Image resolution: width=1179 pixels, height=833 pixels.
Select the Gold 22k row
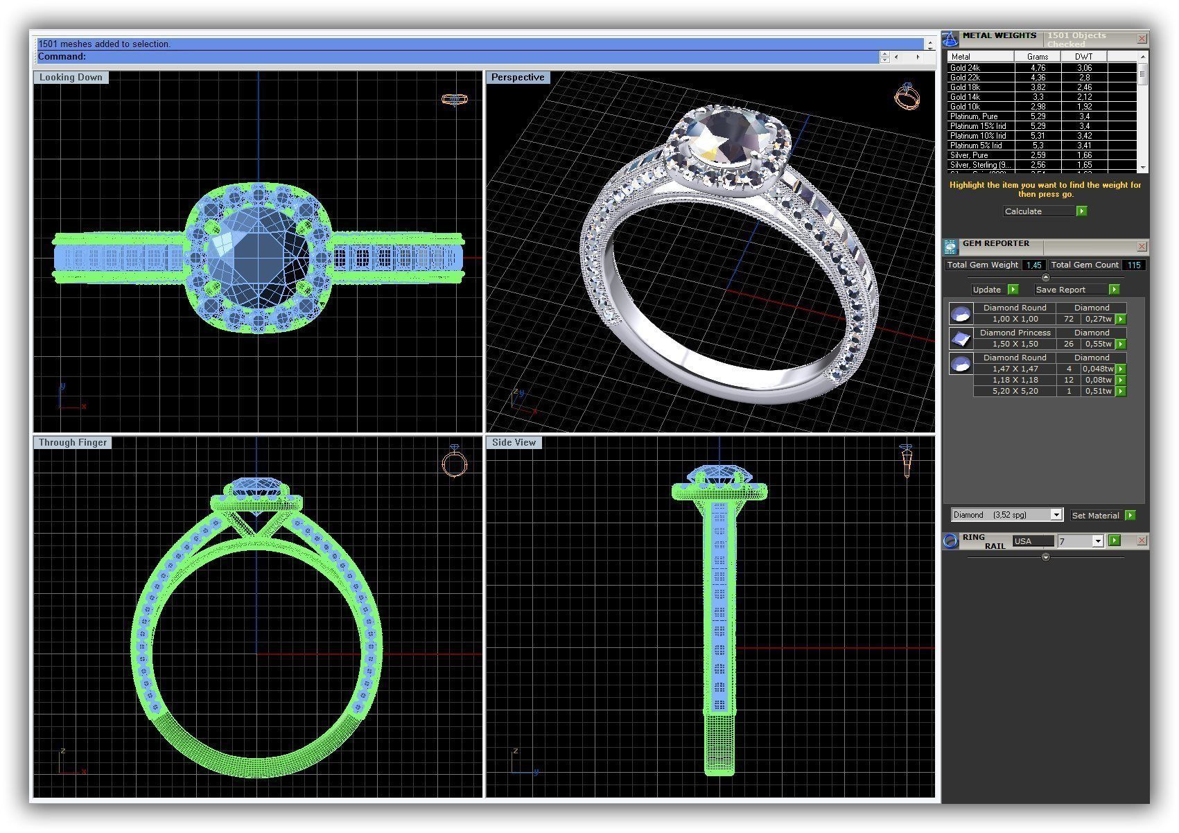[x=1042, y=78]
